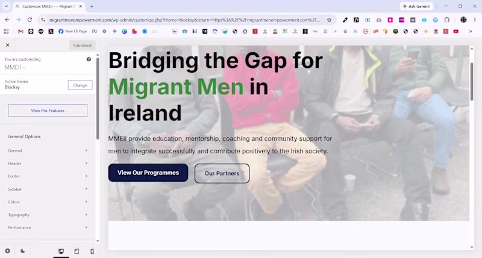Expand the Performance options section
This screenshot has width=482, height=258.
point(48,227)
